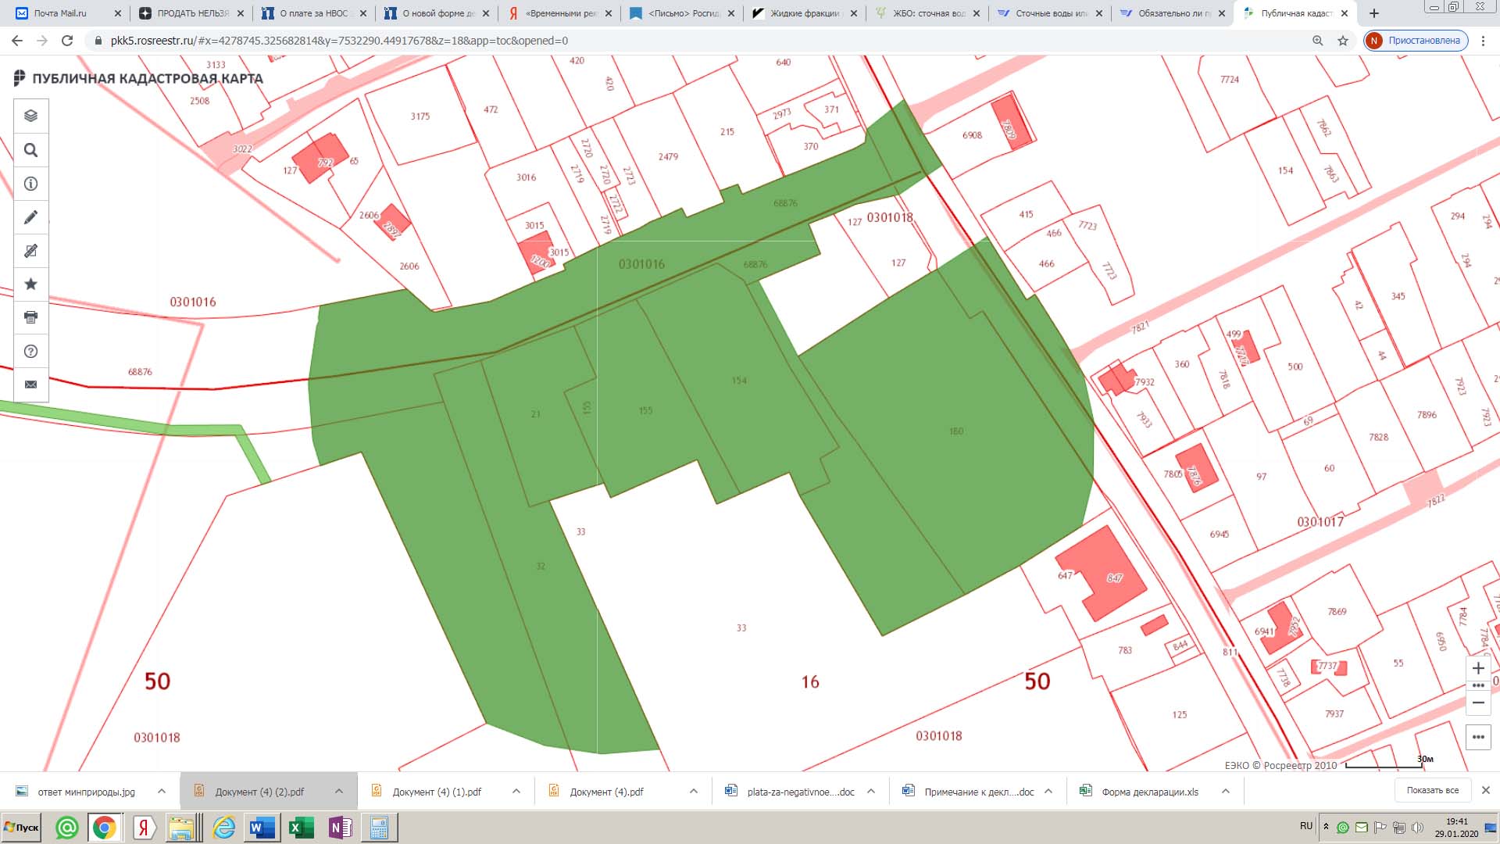
Task: Zoom in with the plus button
Action: pyautogui.click(x=1478, y=668)
